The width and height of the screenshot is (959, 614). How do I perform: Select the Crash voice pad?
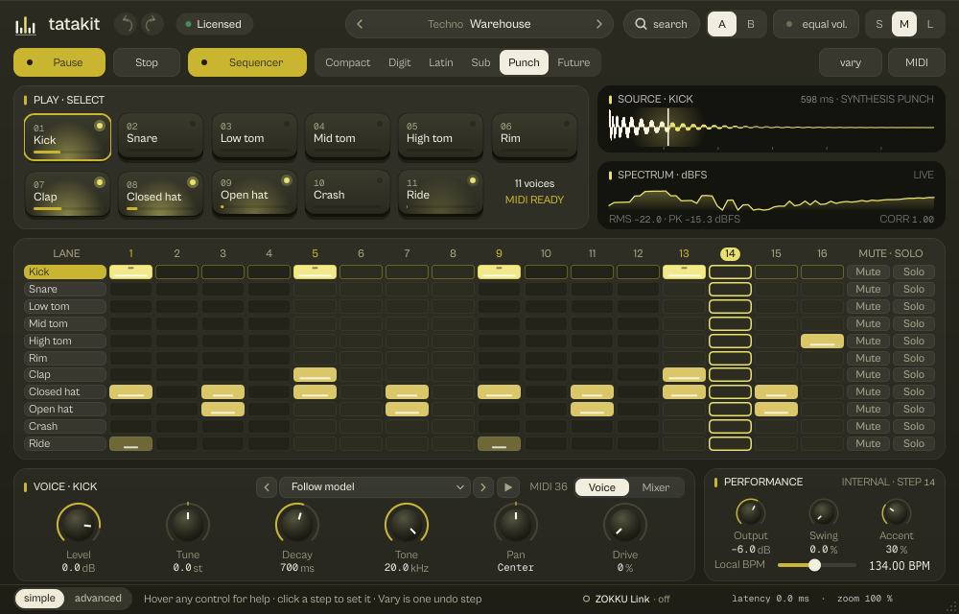(x=347, y=194)
